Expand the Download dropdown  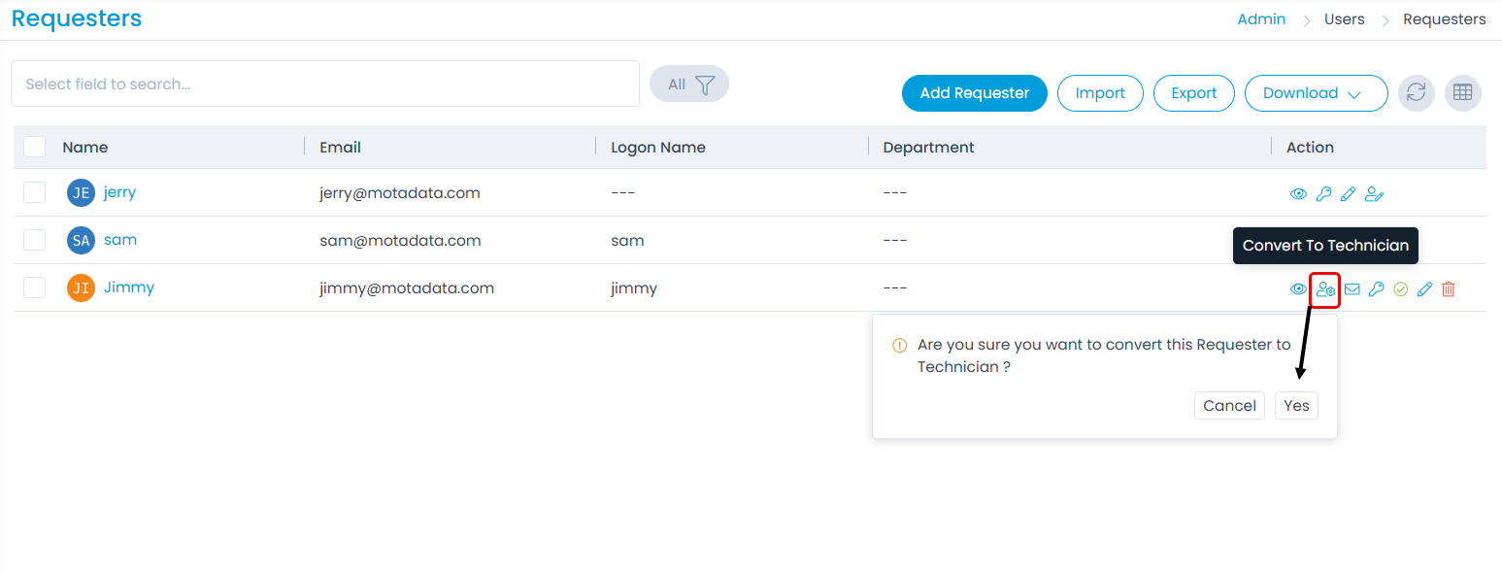coord(1316,93)
